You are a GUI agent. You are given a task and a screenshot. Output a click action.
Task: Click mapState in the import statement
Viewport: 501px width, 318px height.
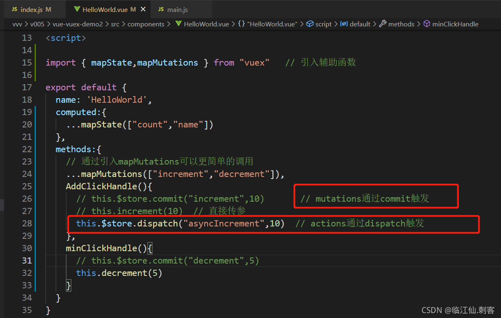111,63
